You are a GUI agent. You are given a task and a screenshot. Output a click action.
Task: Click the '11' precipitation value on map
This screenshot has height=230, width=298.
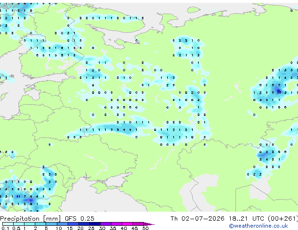coord(18,196)
